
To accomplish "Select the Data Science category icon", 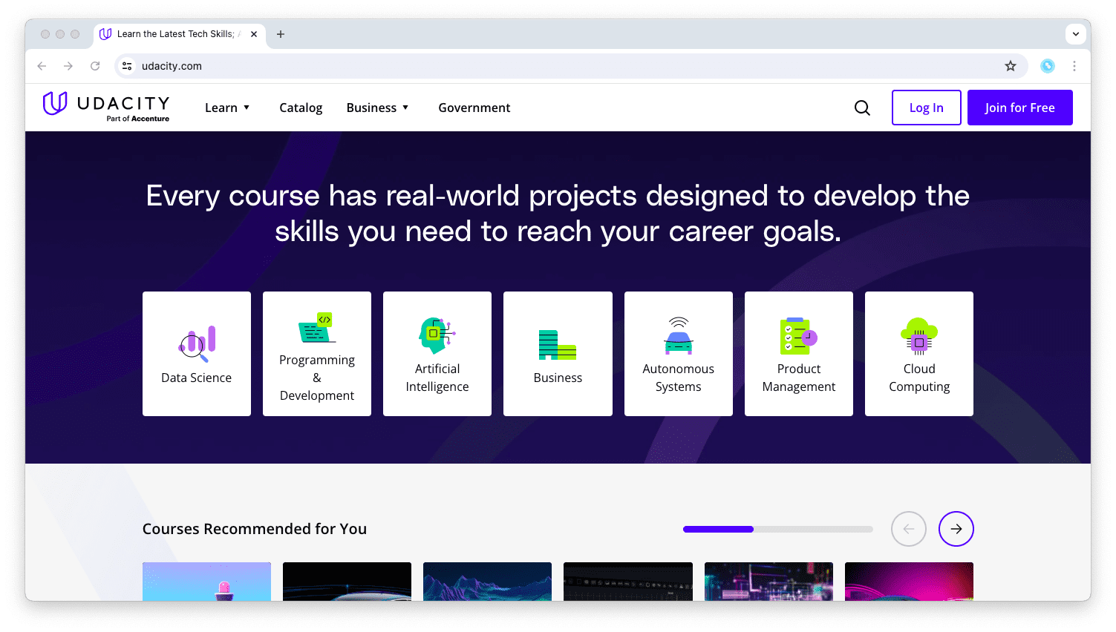I will [x=197, y=343].
